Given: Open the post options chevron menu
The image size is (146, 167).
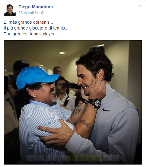Looking at the screenshot, I should (140, 6).
